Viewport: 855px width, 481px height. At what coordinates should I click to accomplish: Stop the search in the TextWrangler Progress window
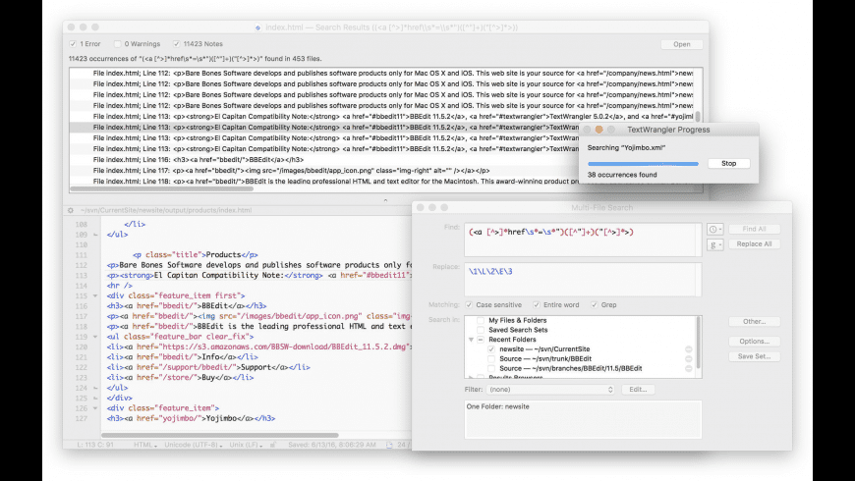(x=728, y=163)
